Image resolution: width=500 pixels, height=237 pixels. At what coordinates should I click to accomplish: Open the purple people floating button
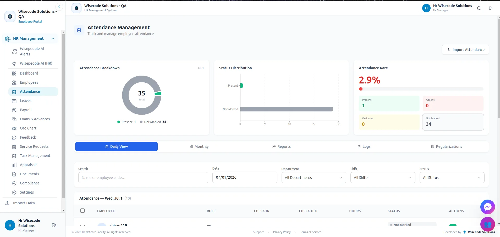coord(487,224)
